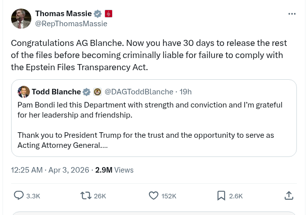307x215 pixels.
Task: Open Todd Blanche's small avatar
Action: point(23,92)
